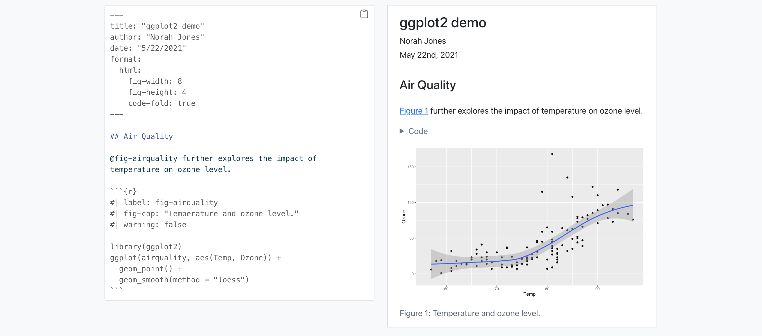The image size is (762, 336).
Task: Click the copy-to-clipboard icon in code block
Action: tap(364, 14)
